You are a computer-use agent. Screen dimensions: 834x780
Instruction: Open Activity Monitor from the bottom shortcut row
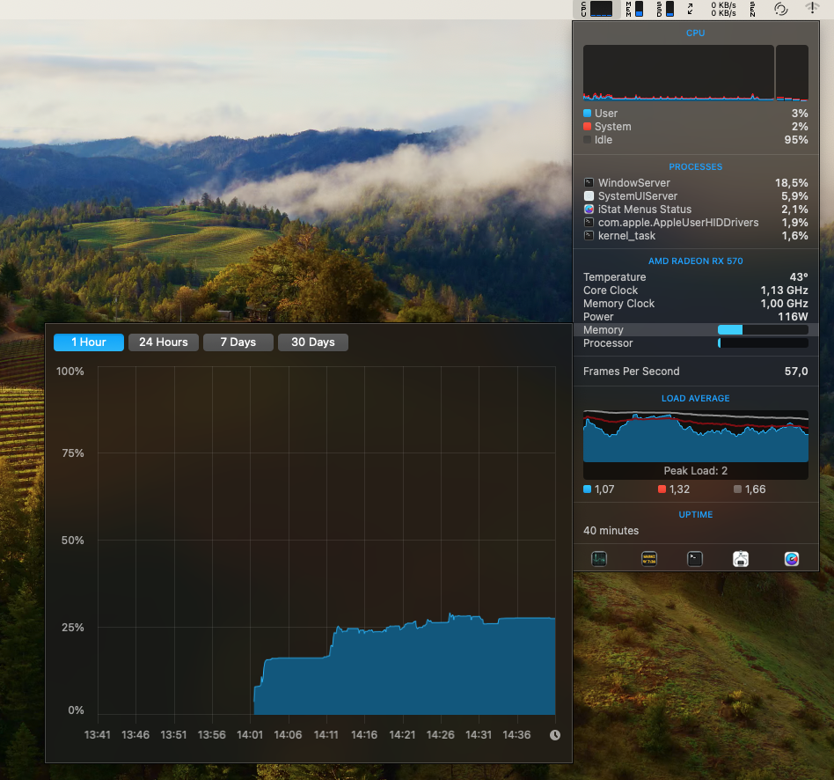tap(599, 559)
